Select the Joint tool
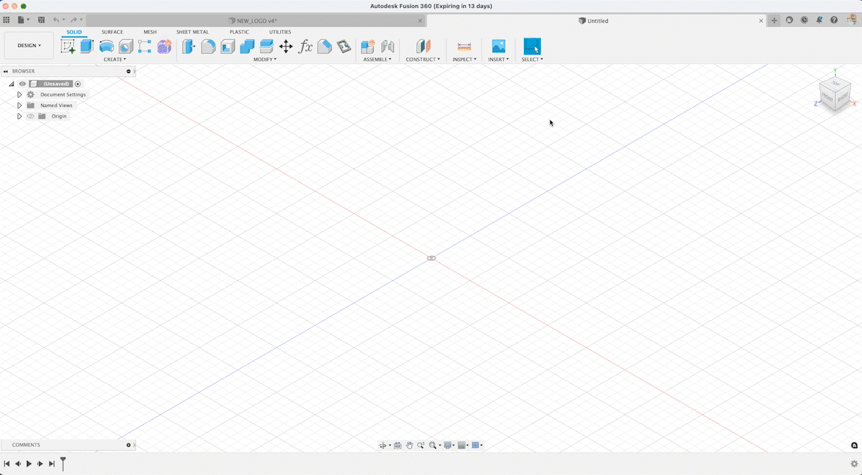 tap(387, 46)
